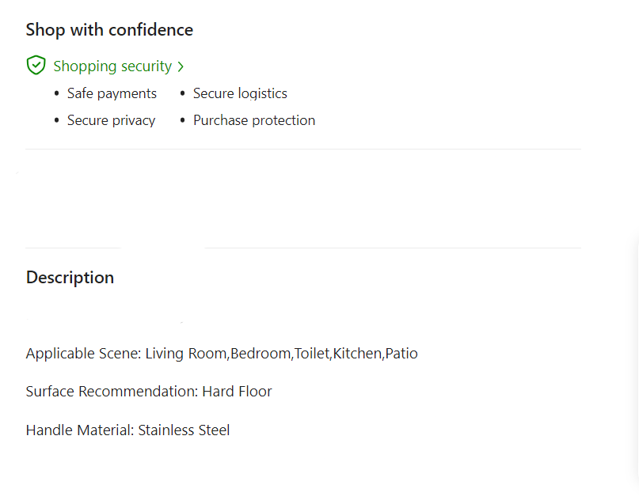This screenshot has width=639, height=504.
Task: Click the bullet before Secure privacy
Action: pos(56,120)
